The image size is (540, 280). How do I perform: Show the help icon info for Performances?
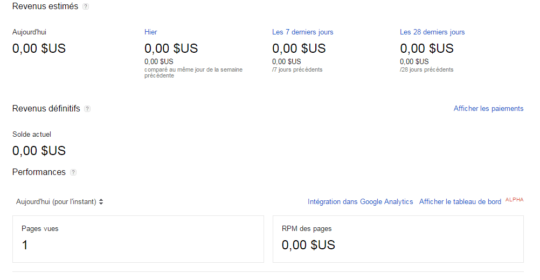pyautogui.click(x=73, y=172)
